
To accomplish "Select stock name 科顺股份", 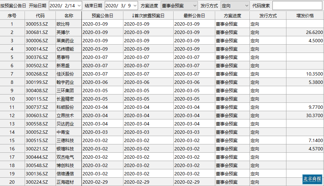I will [x=65, y=107].
